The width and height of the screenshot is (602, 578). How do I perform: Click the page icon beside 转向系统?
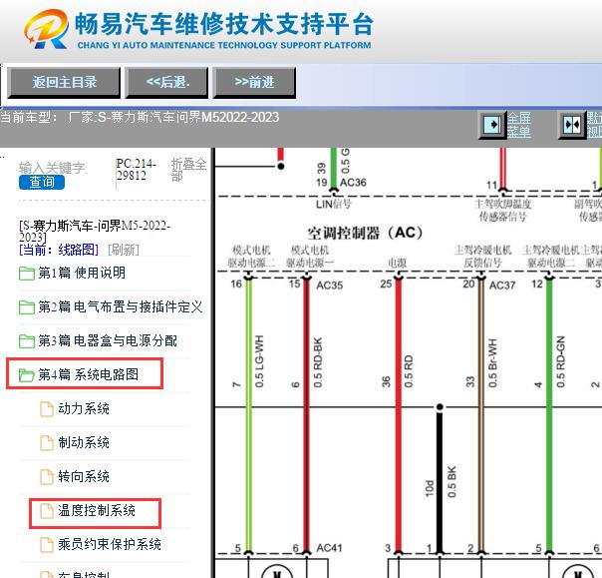click(47, 477)
